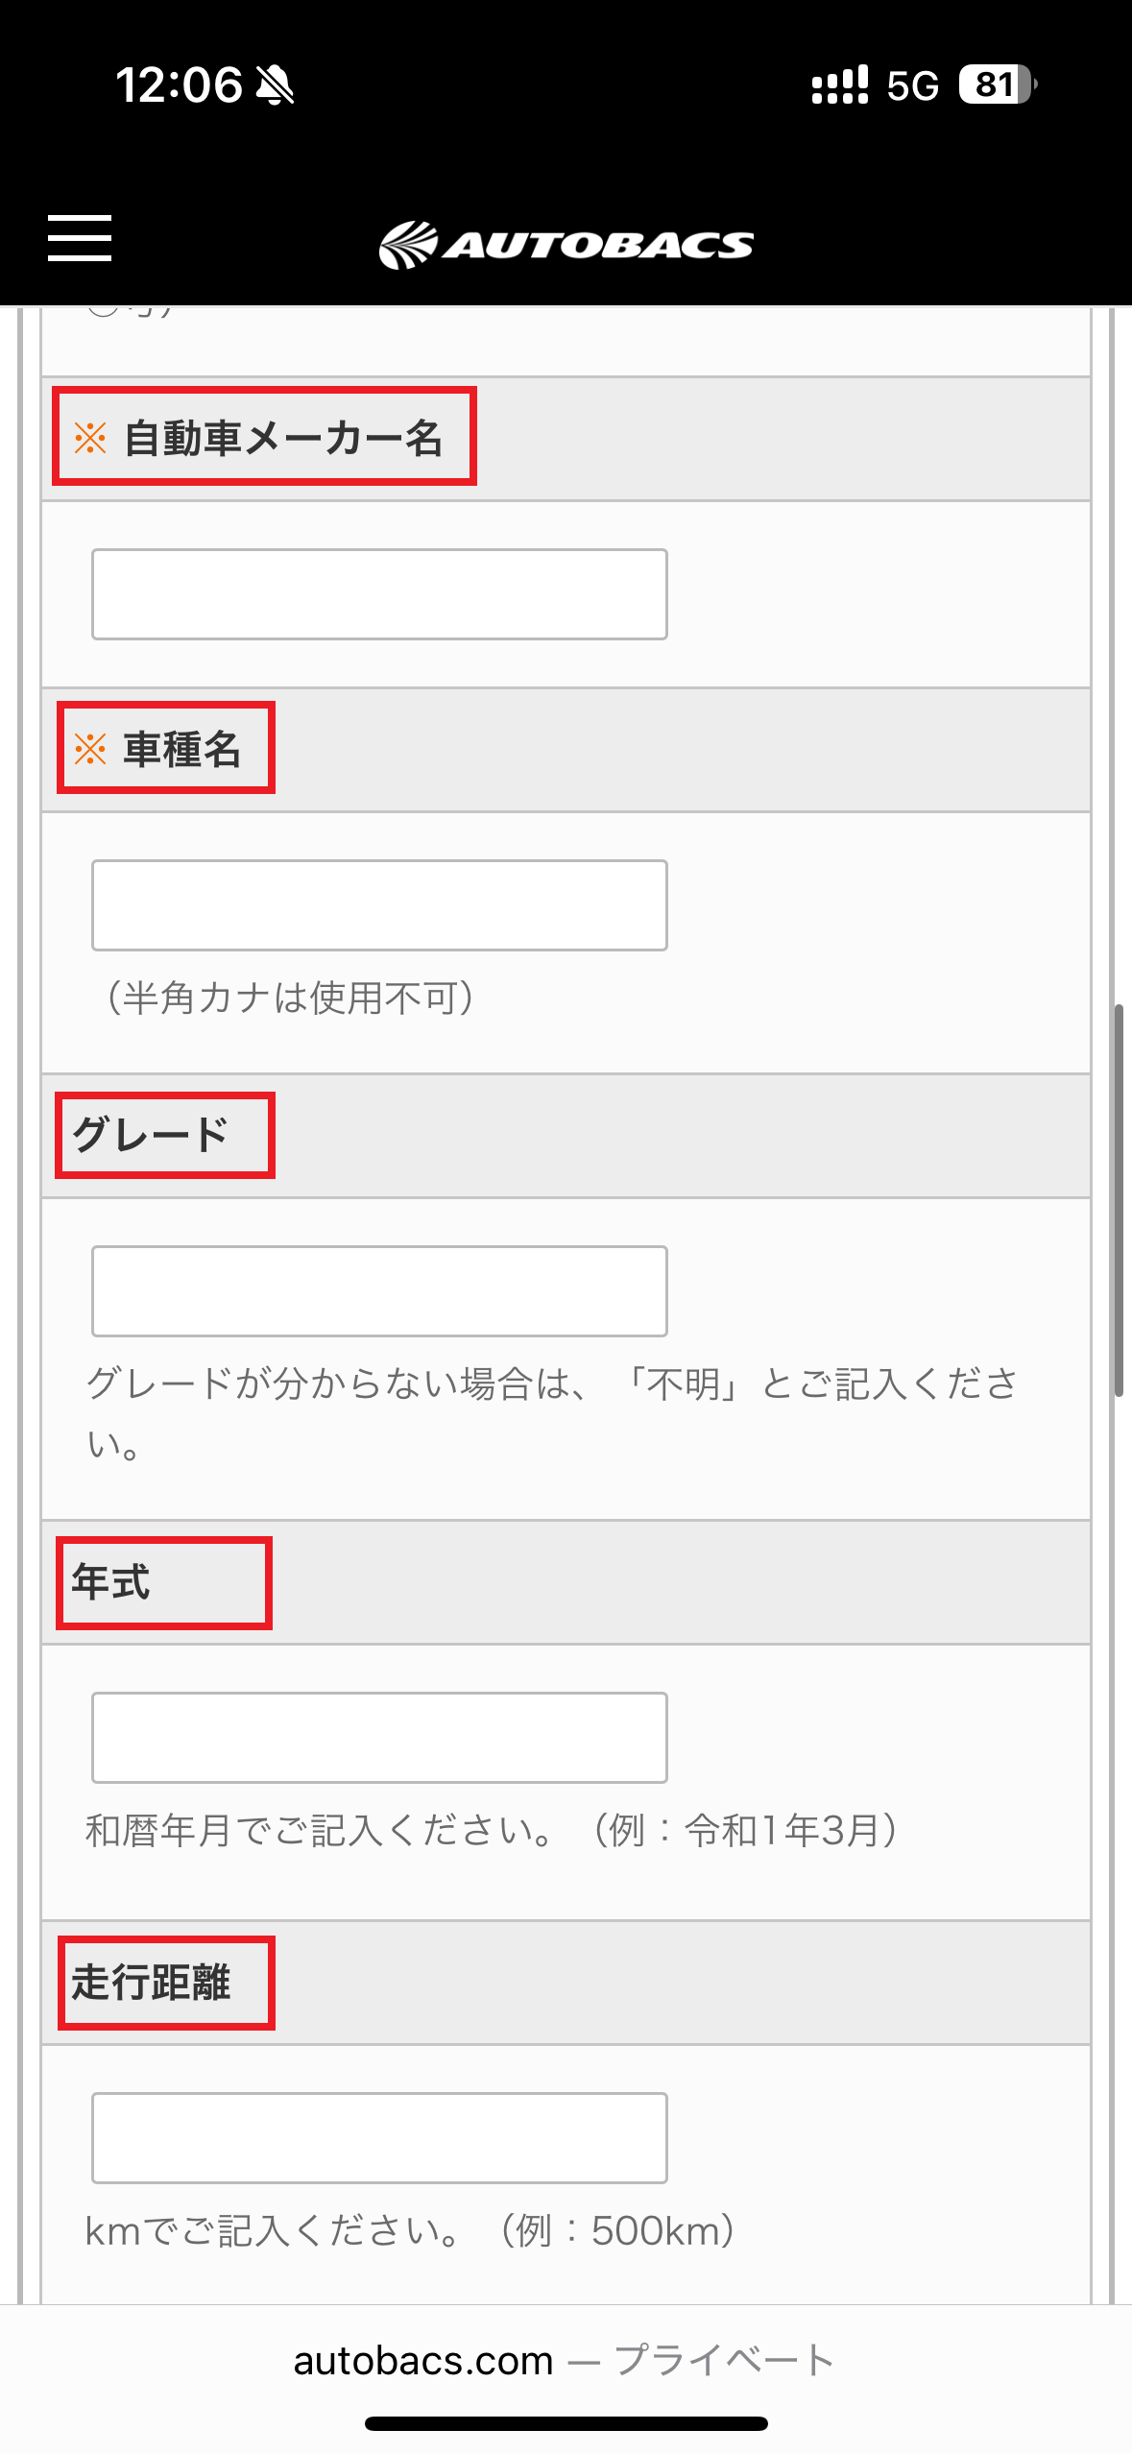
Task: Tap the 走行距離 input field
Action: coord(379,2138)
